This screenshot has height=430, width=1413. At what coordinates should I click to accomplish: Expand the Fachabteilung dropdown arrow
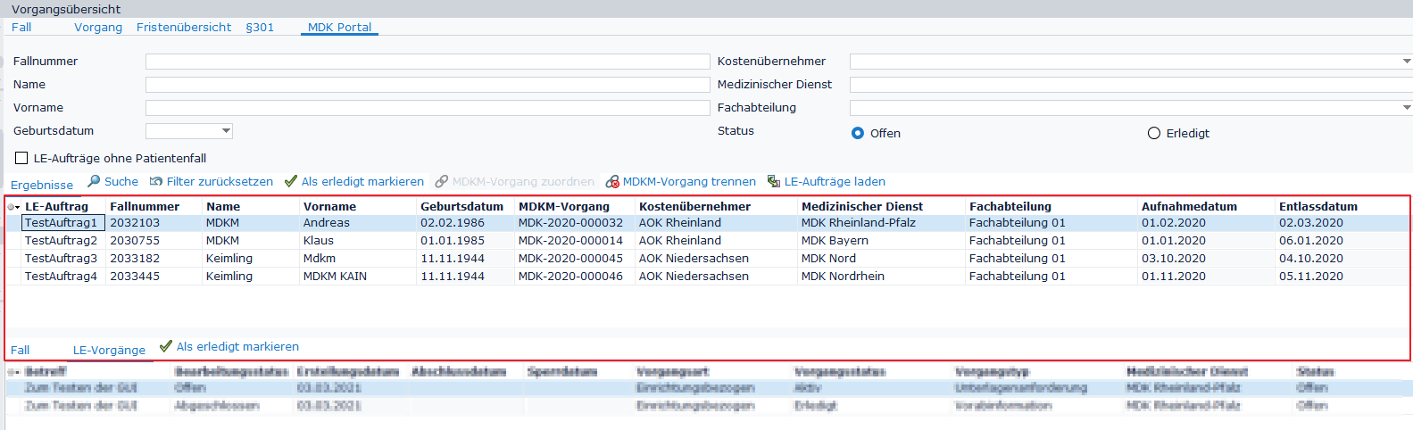pos(1407,108)
